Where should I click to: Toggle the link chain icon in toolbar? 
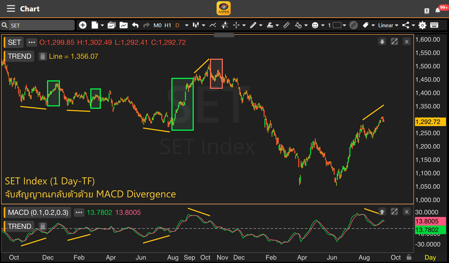tap(353, 25)
